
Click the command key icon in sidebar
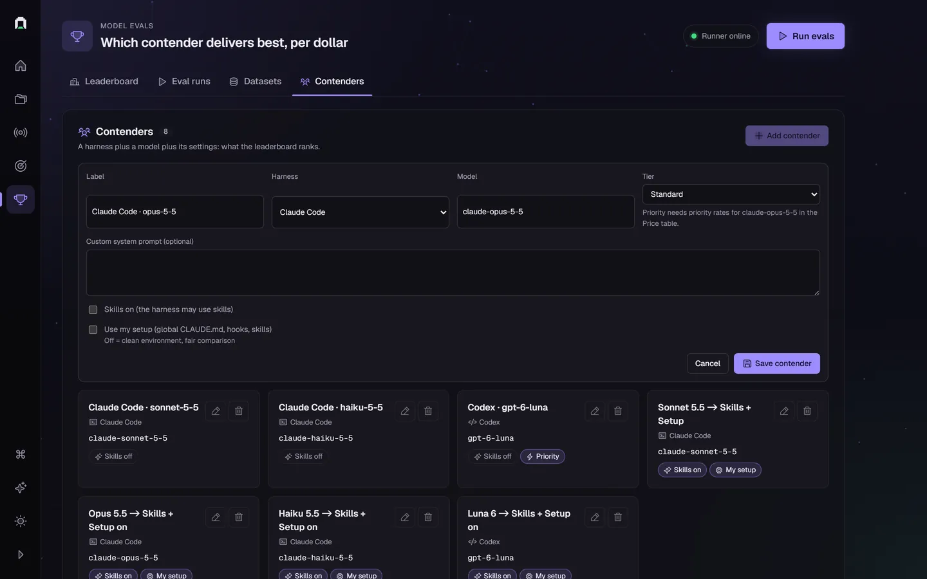click(21, 454)
